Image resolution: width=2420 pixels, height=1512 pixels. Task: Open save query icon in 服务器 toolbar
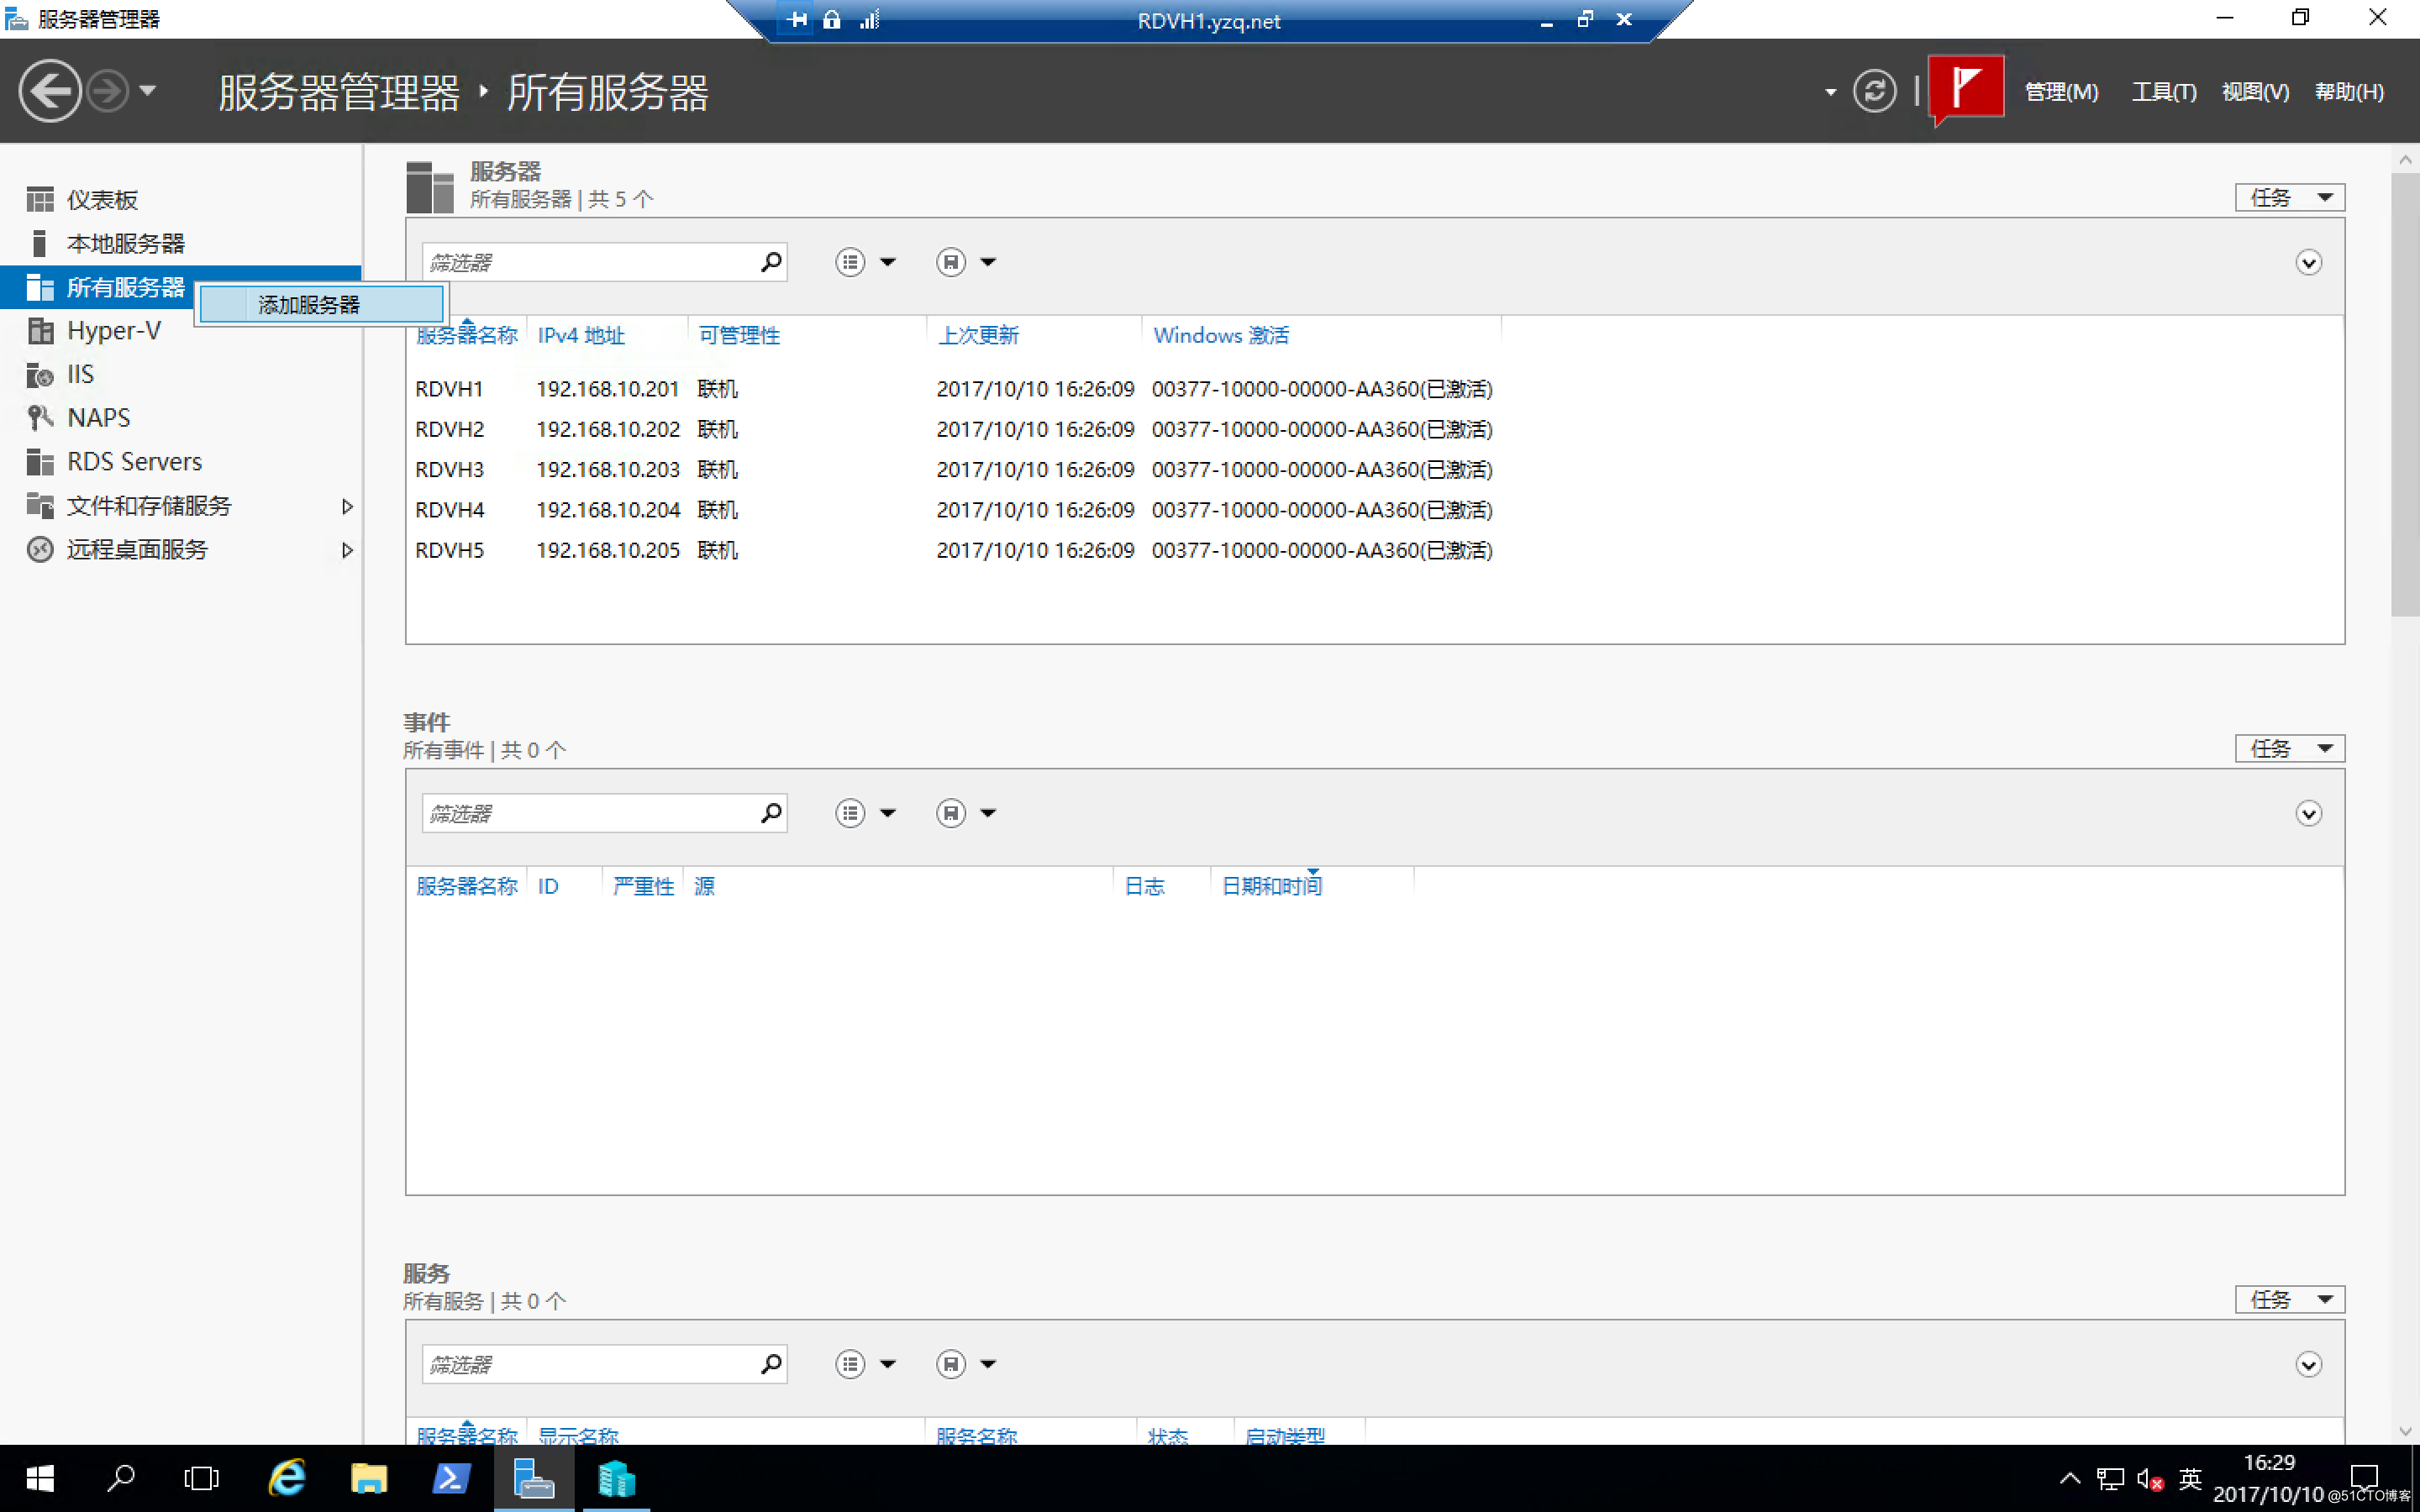coord(950,262)
